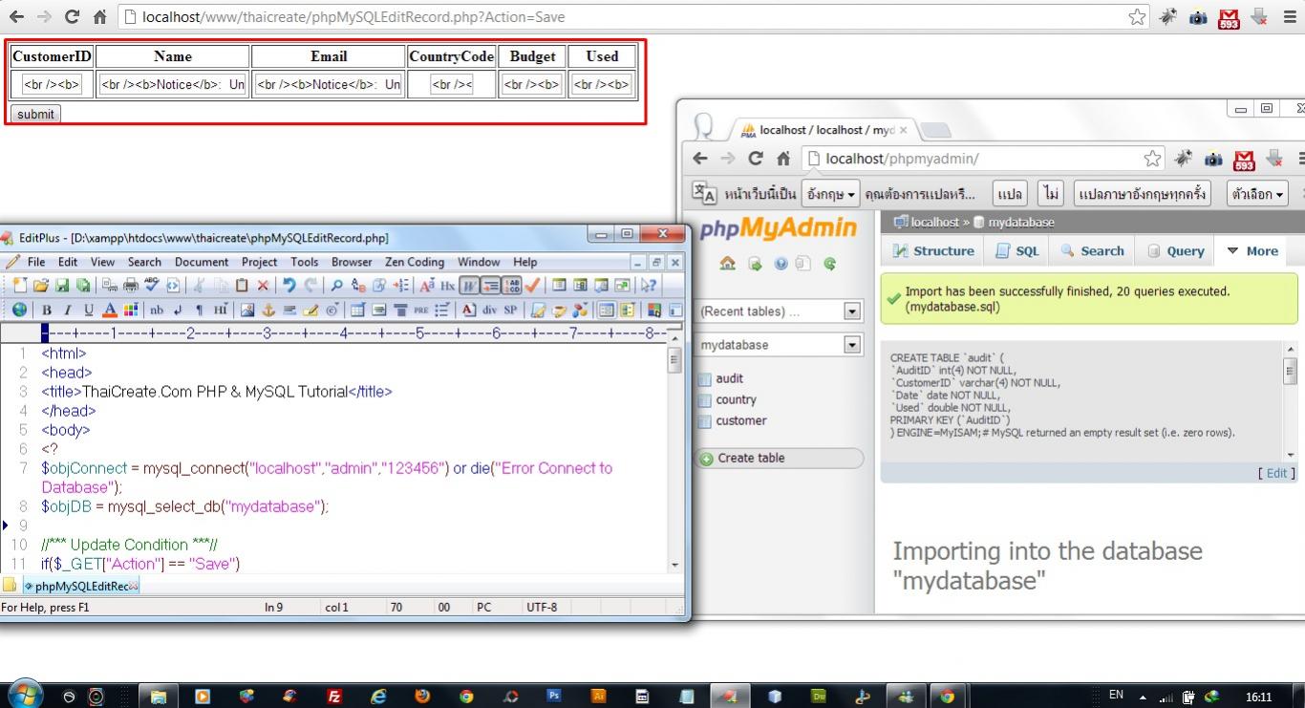The width and height of the screenshot is (1305, 708).
Task: Open phpMyAdmin Query tab
Action: (1175, 250)
